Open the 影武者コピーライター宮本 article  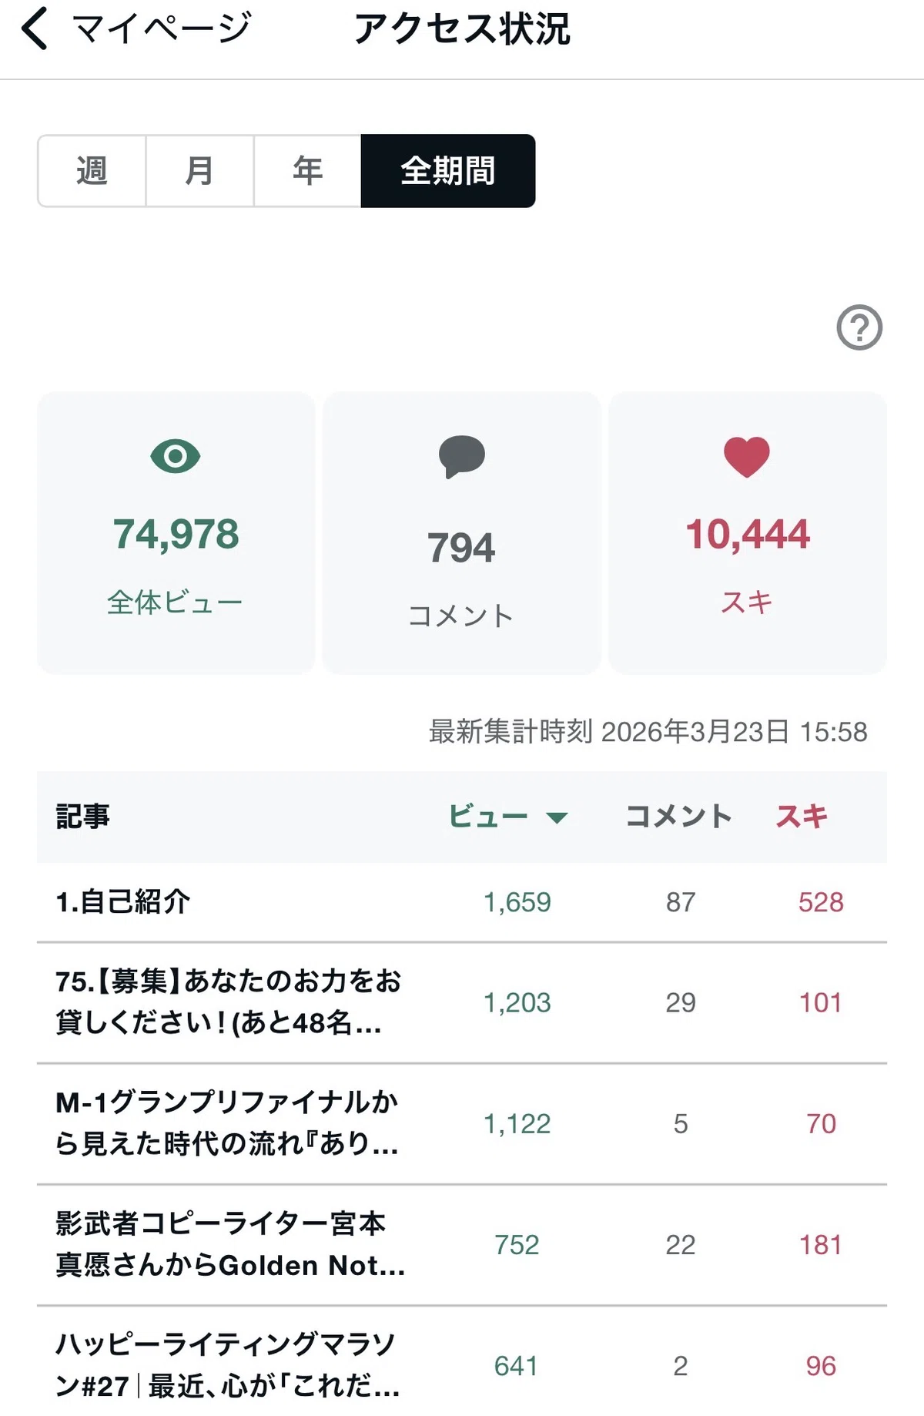point(462,1245)
